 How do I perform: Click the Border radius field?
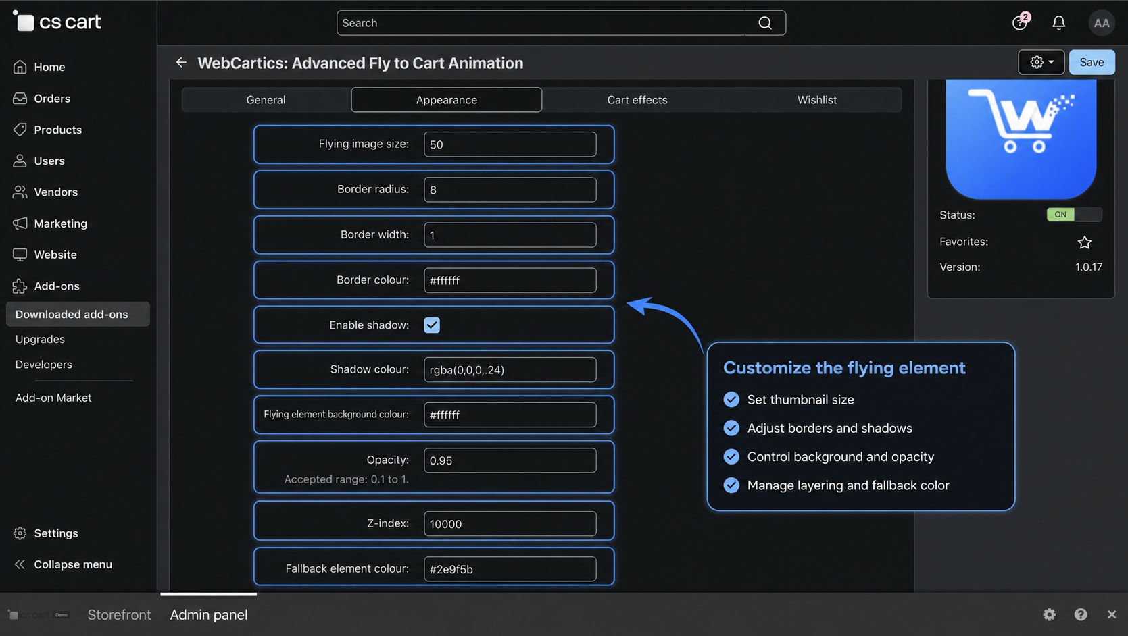[510, 190]
